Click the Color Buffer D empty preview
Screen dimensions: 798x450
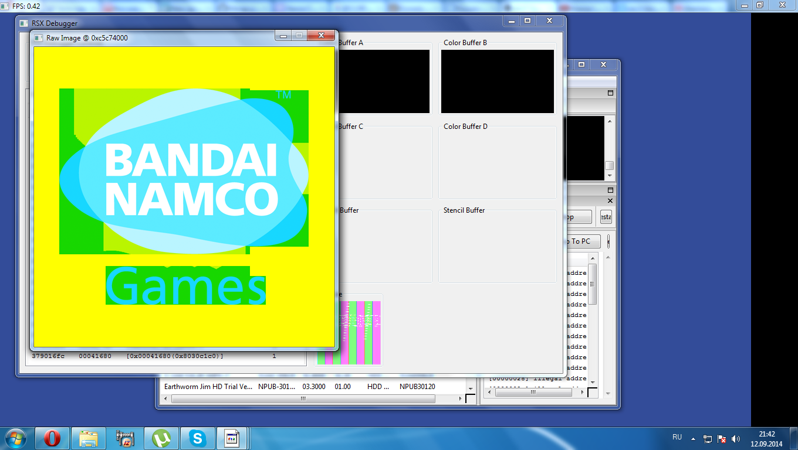tap(498, 163)
